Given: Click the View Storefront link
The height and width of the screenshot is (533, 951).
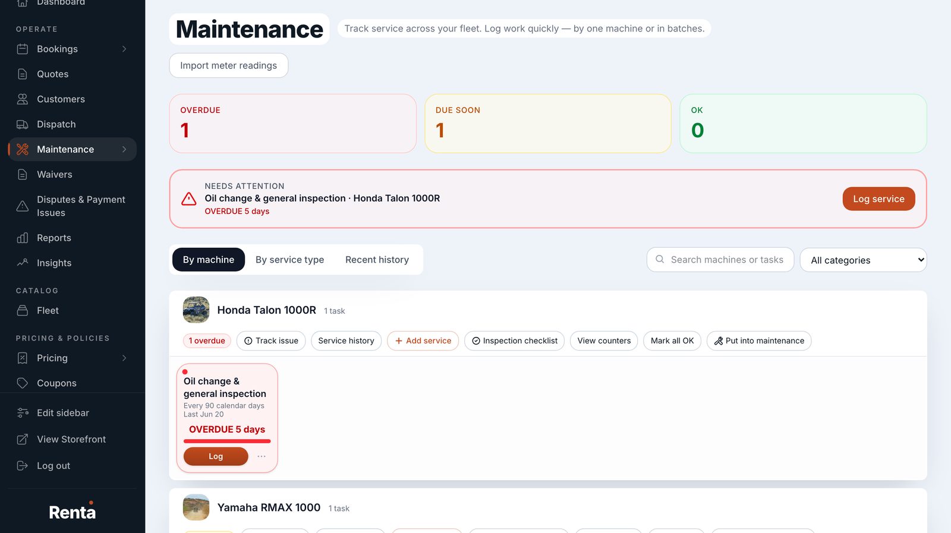Looking at the screenshot, I should (73, 439).
